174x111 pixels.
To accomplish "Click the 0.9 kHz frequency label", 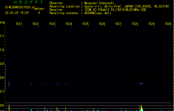I will tap(2, 64).
